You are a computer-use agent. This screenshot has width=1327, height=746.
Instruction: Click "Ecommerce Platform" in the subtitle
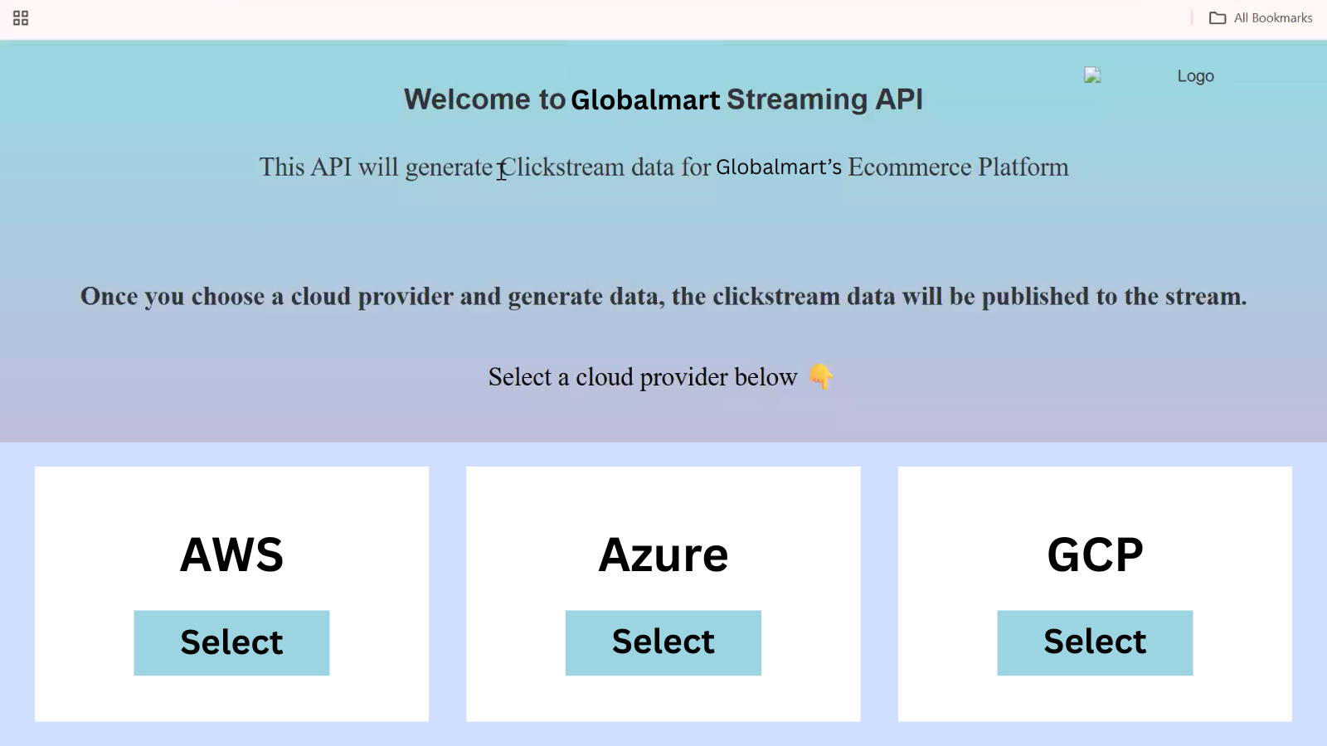[958, 167]
